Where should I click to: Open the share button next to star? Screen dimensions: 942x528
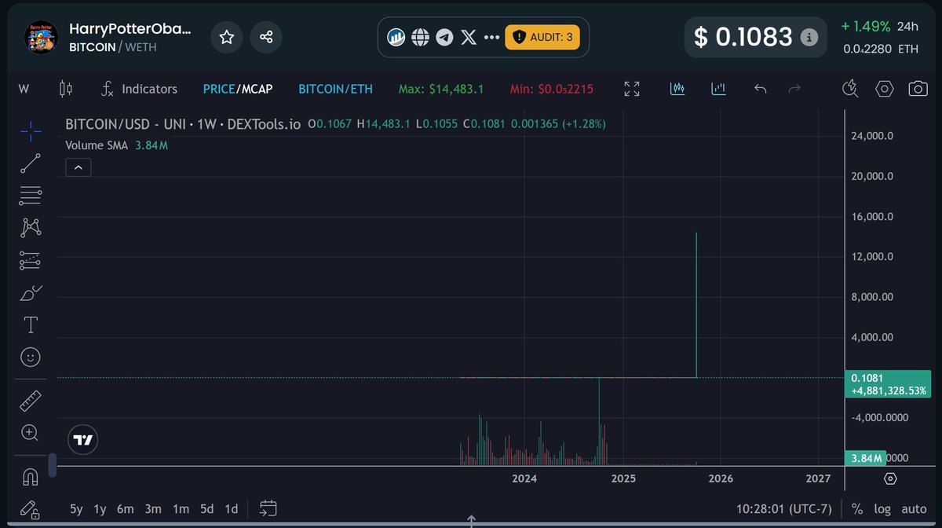click(x=266, y=37)
